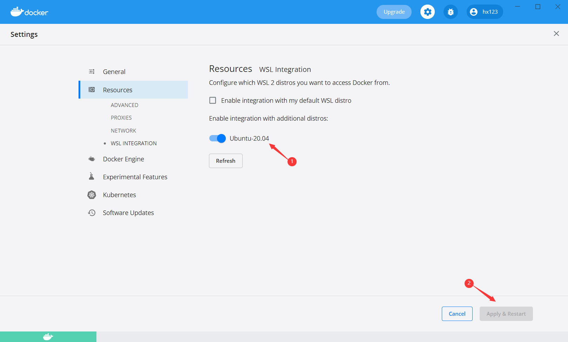
Task: Cancel the settings changes
Action: pos(457,314)
